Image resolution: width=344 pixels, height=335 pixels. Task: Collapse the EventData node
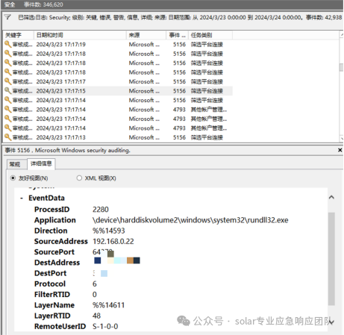(x=22, y=198)
